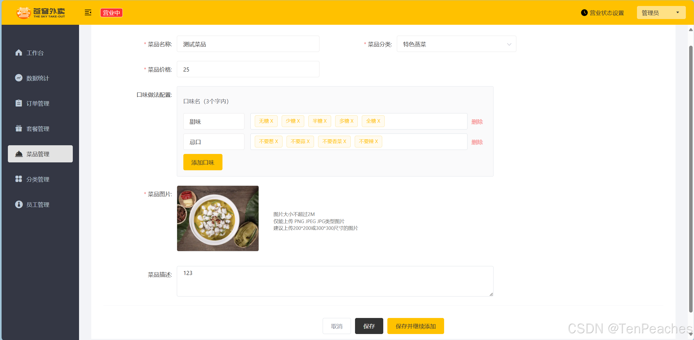Remove the 无糖 flavor tag
Screen dimensions: 694x340
click(x=272, y=121)
